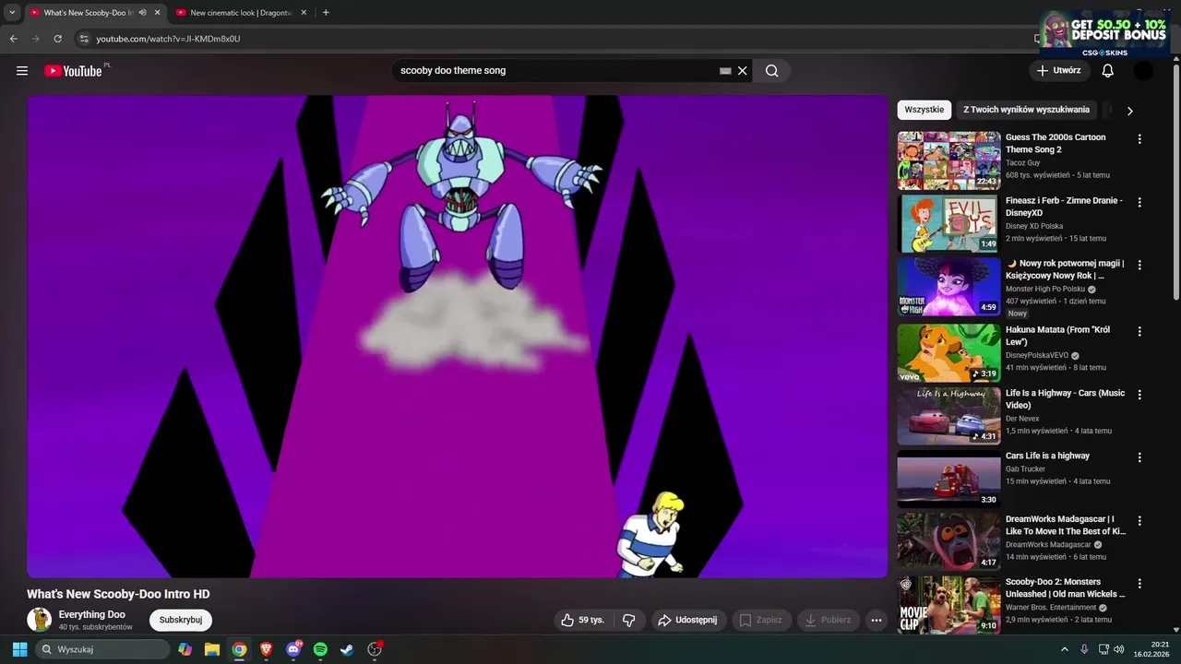
Task: Open options menu for Monster High video
Action: (1139, 265)
